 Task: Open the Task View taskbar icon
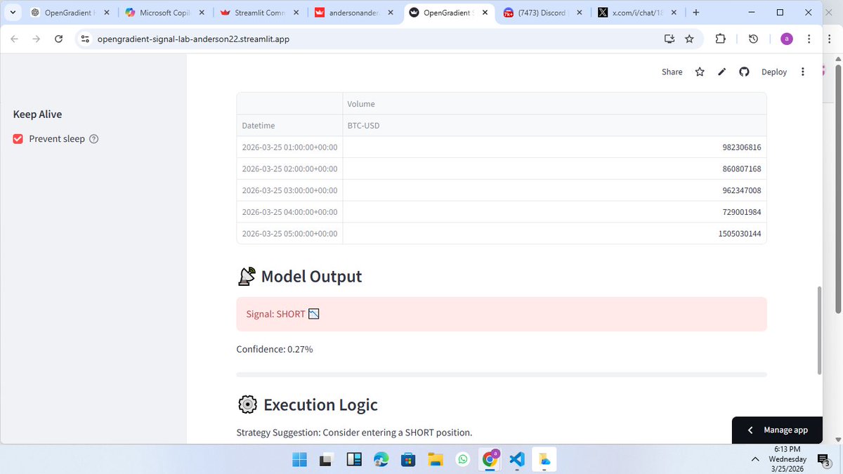(x=327, y=460)
